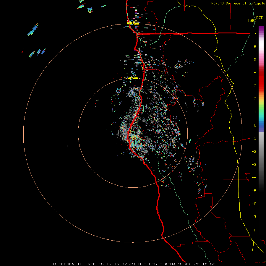Screen dimensions: 266x266
Task: Select the 50 NMI range ring label
Action: [x=133, y=78]
